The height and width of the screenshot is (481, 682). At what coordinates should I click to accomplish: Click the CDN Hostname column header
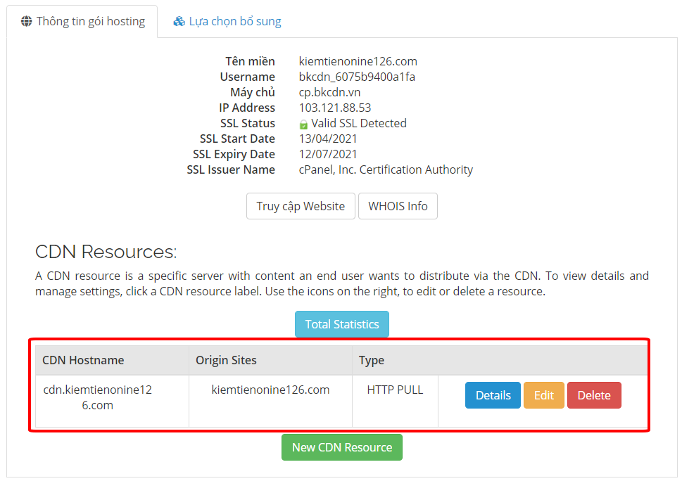[x=83, y=360]
